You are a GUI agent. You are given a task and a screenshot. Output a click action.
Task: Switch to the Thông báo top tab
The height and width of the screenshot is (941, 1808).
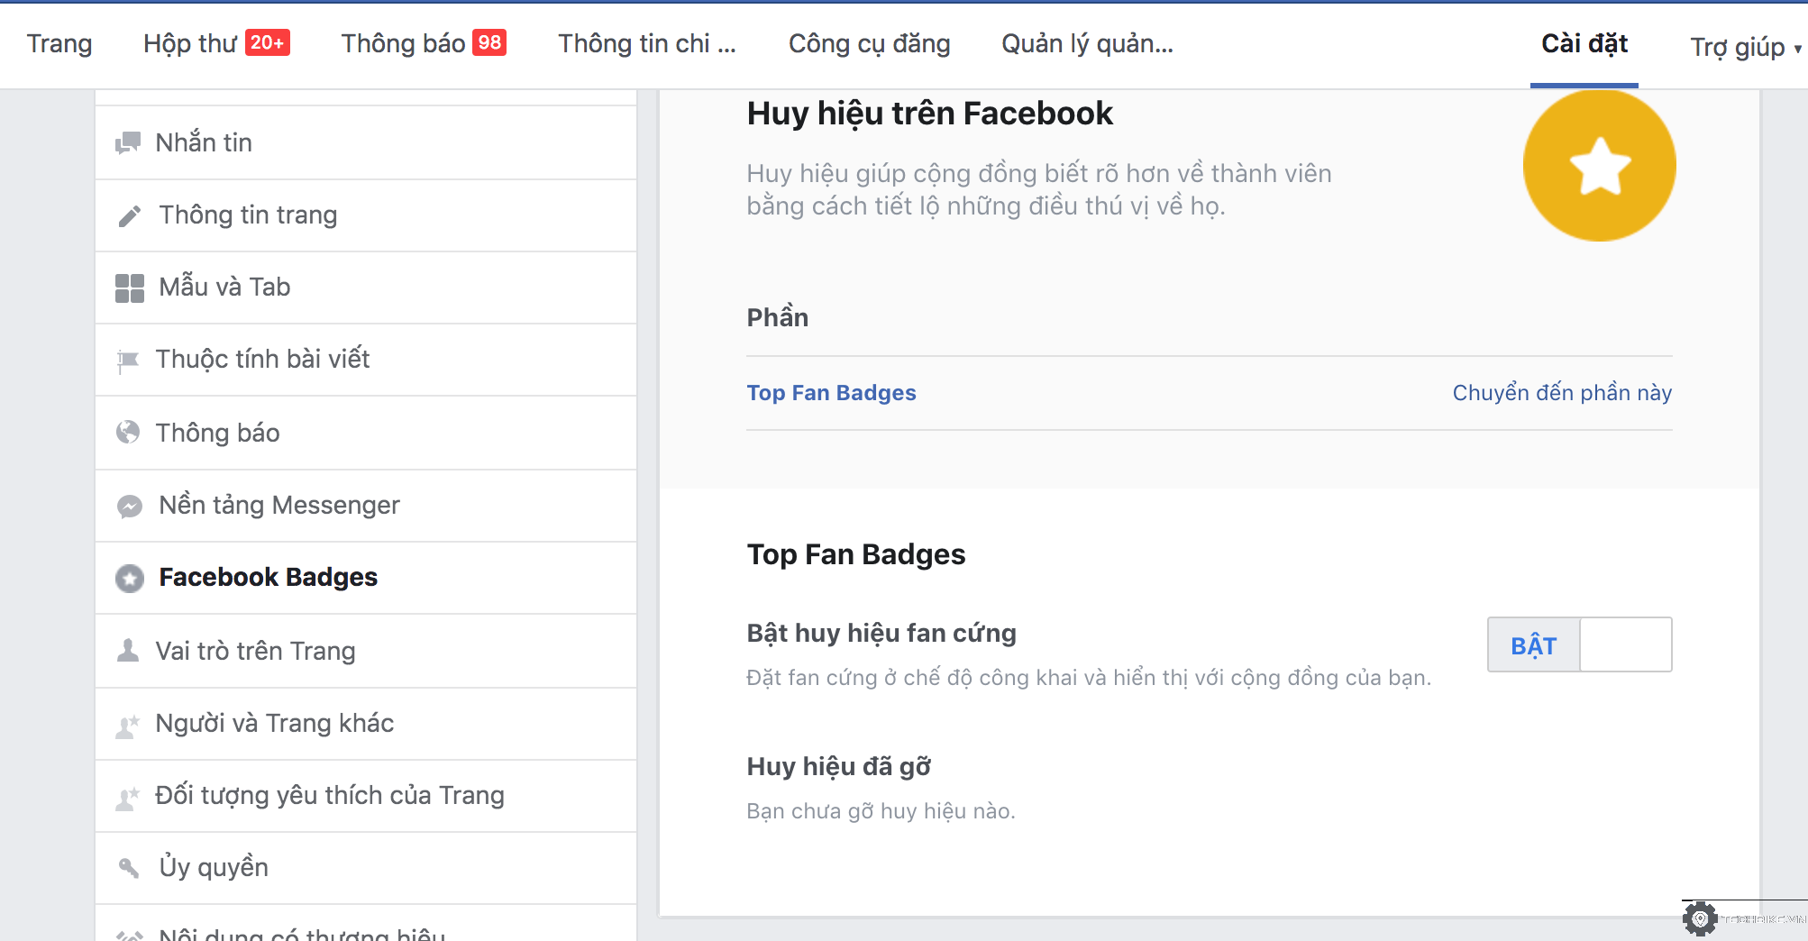pyautogui.click(x=424, y=43)
